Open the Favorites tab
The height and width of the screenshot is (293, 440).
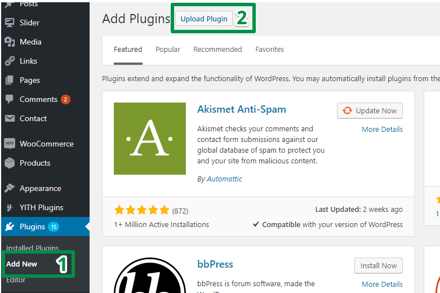[269, 50]
